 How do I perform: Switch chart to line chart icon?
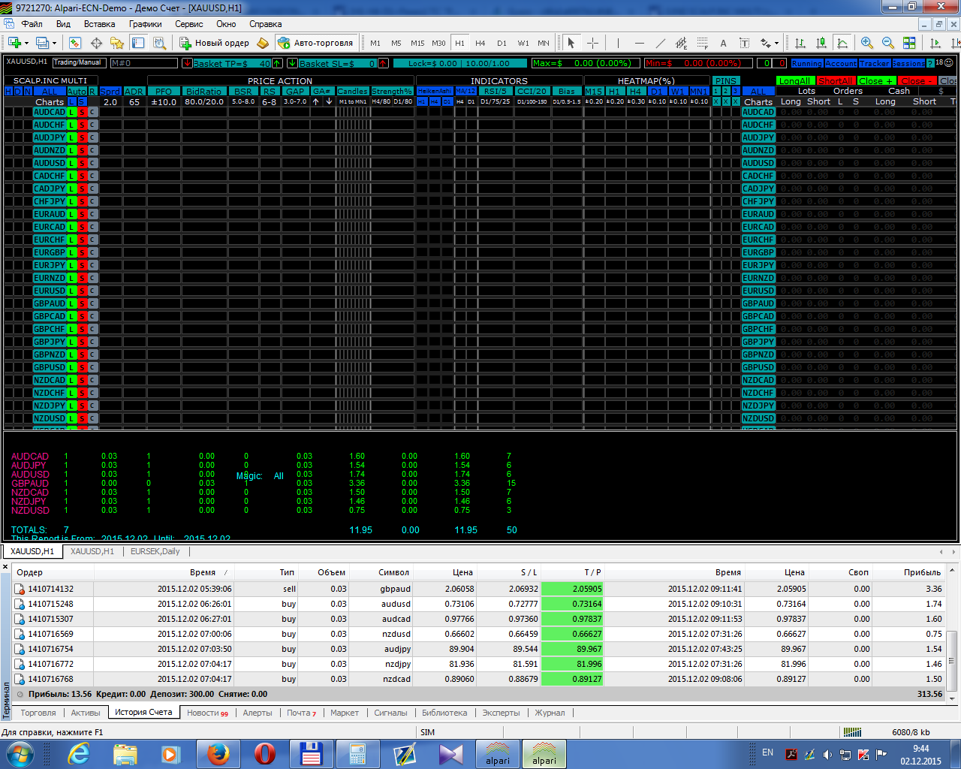pyautogui.click(x=842, y=43)
